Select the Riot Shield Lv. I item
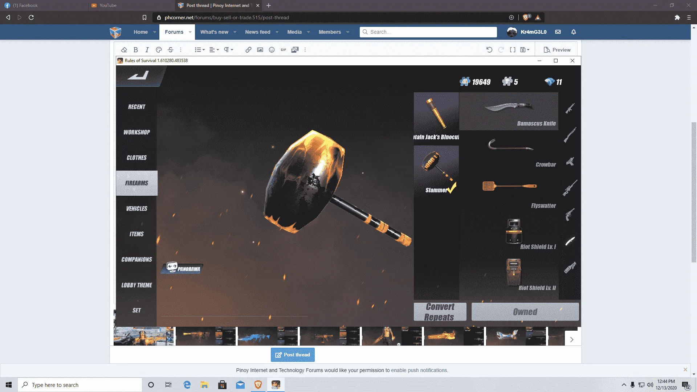 (x=509, y=234)
